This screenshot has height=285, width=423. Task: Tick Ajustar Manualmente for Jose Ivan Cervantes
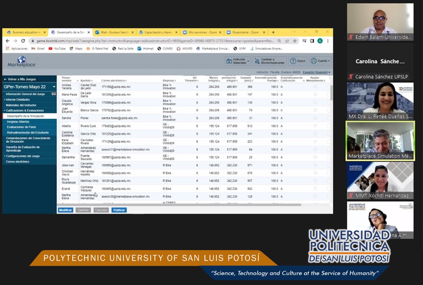[315, 165]
